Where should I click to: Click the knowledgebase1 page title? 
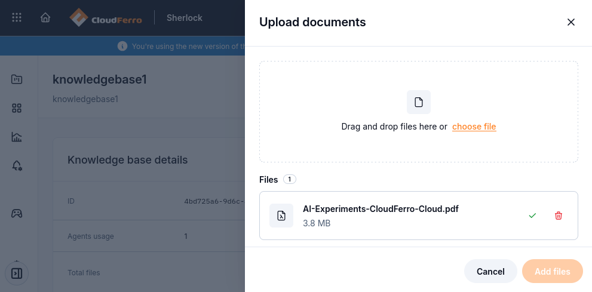pos(100,79)
